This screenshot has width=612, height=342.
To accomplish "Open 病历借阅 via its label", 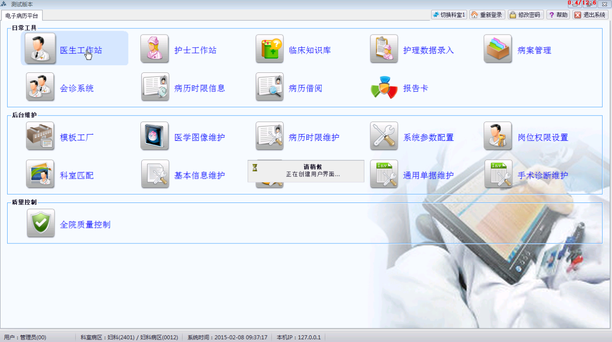I will tap(306, 88).
